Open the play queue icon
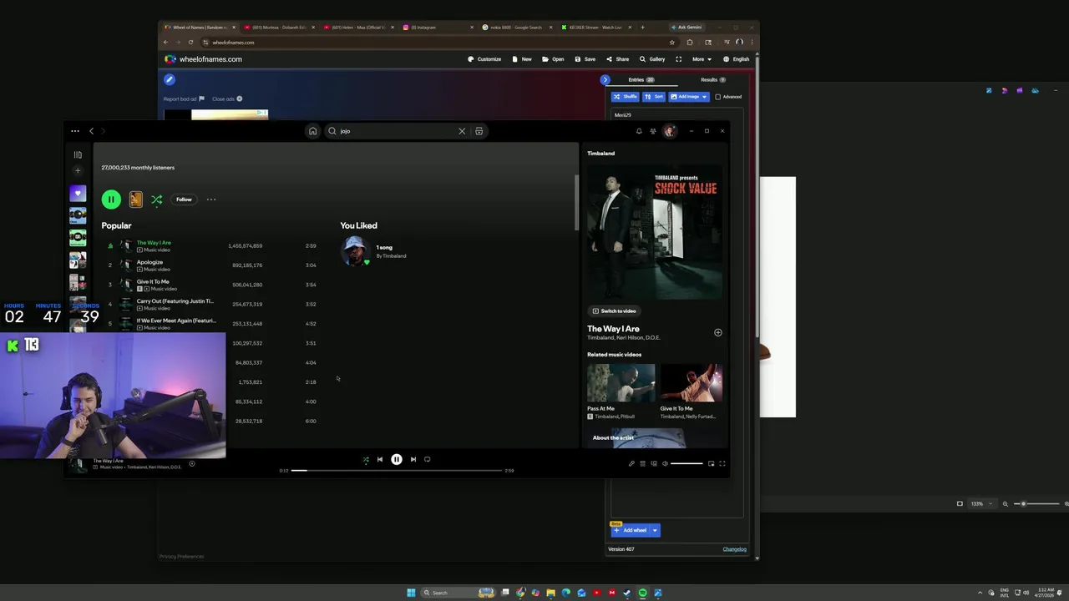Screen dimensions: 1069x601 [642, 463]
